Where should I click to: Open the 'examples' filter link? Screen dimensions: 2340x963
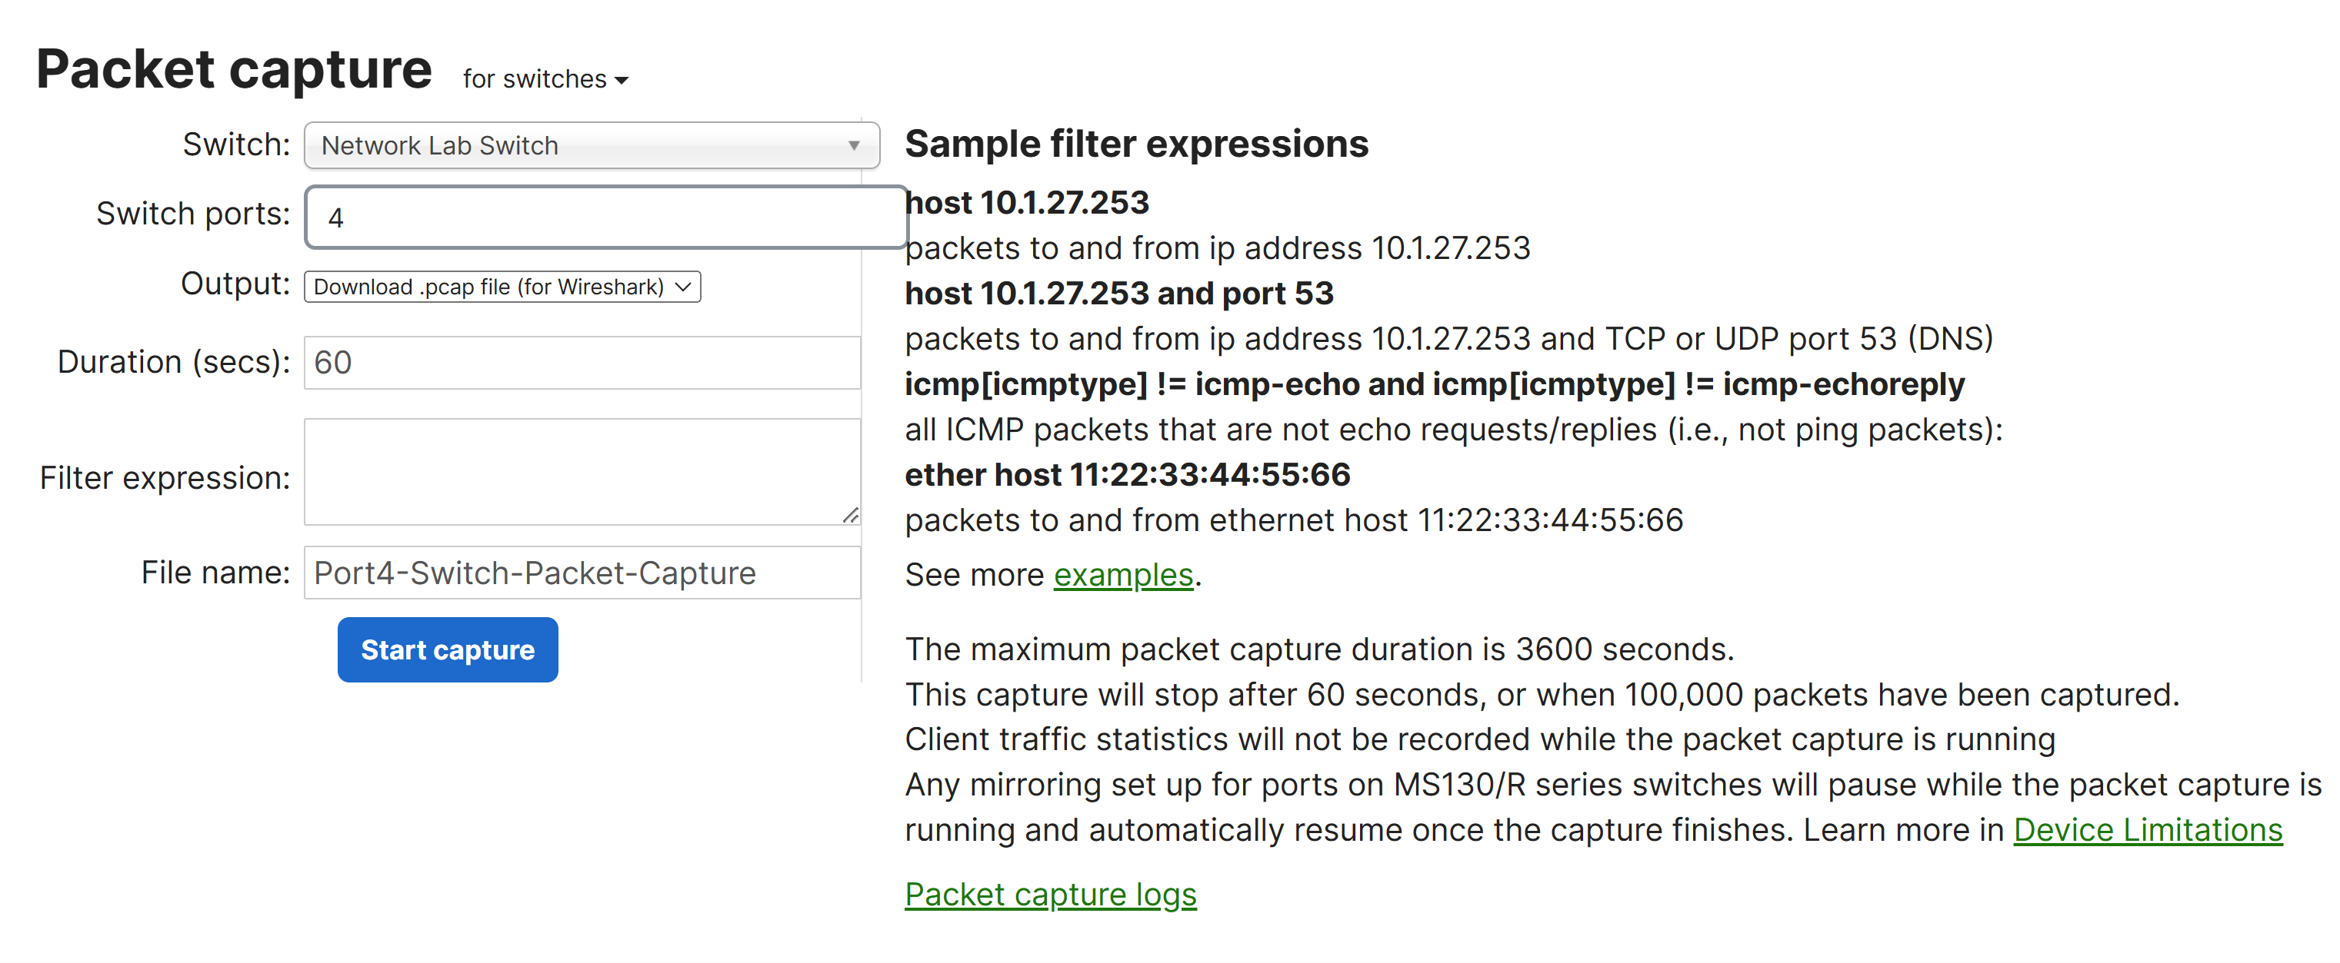pos(1123,575)
